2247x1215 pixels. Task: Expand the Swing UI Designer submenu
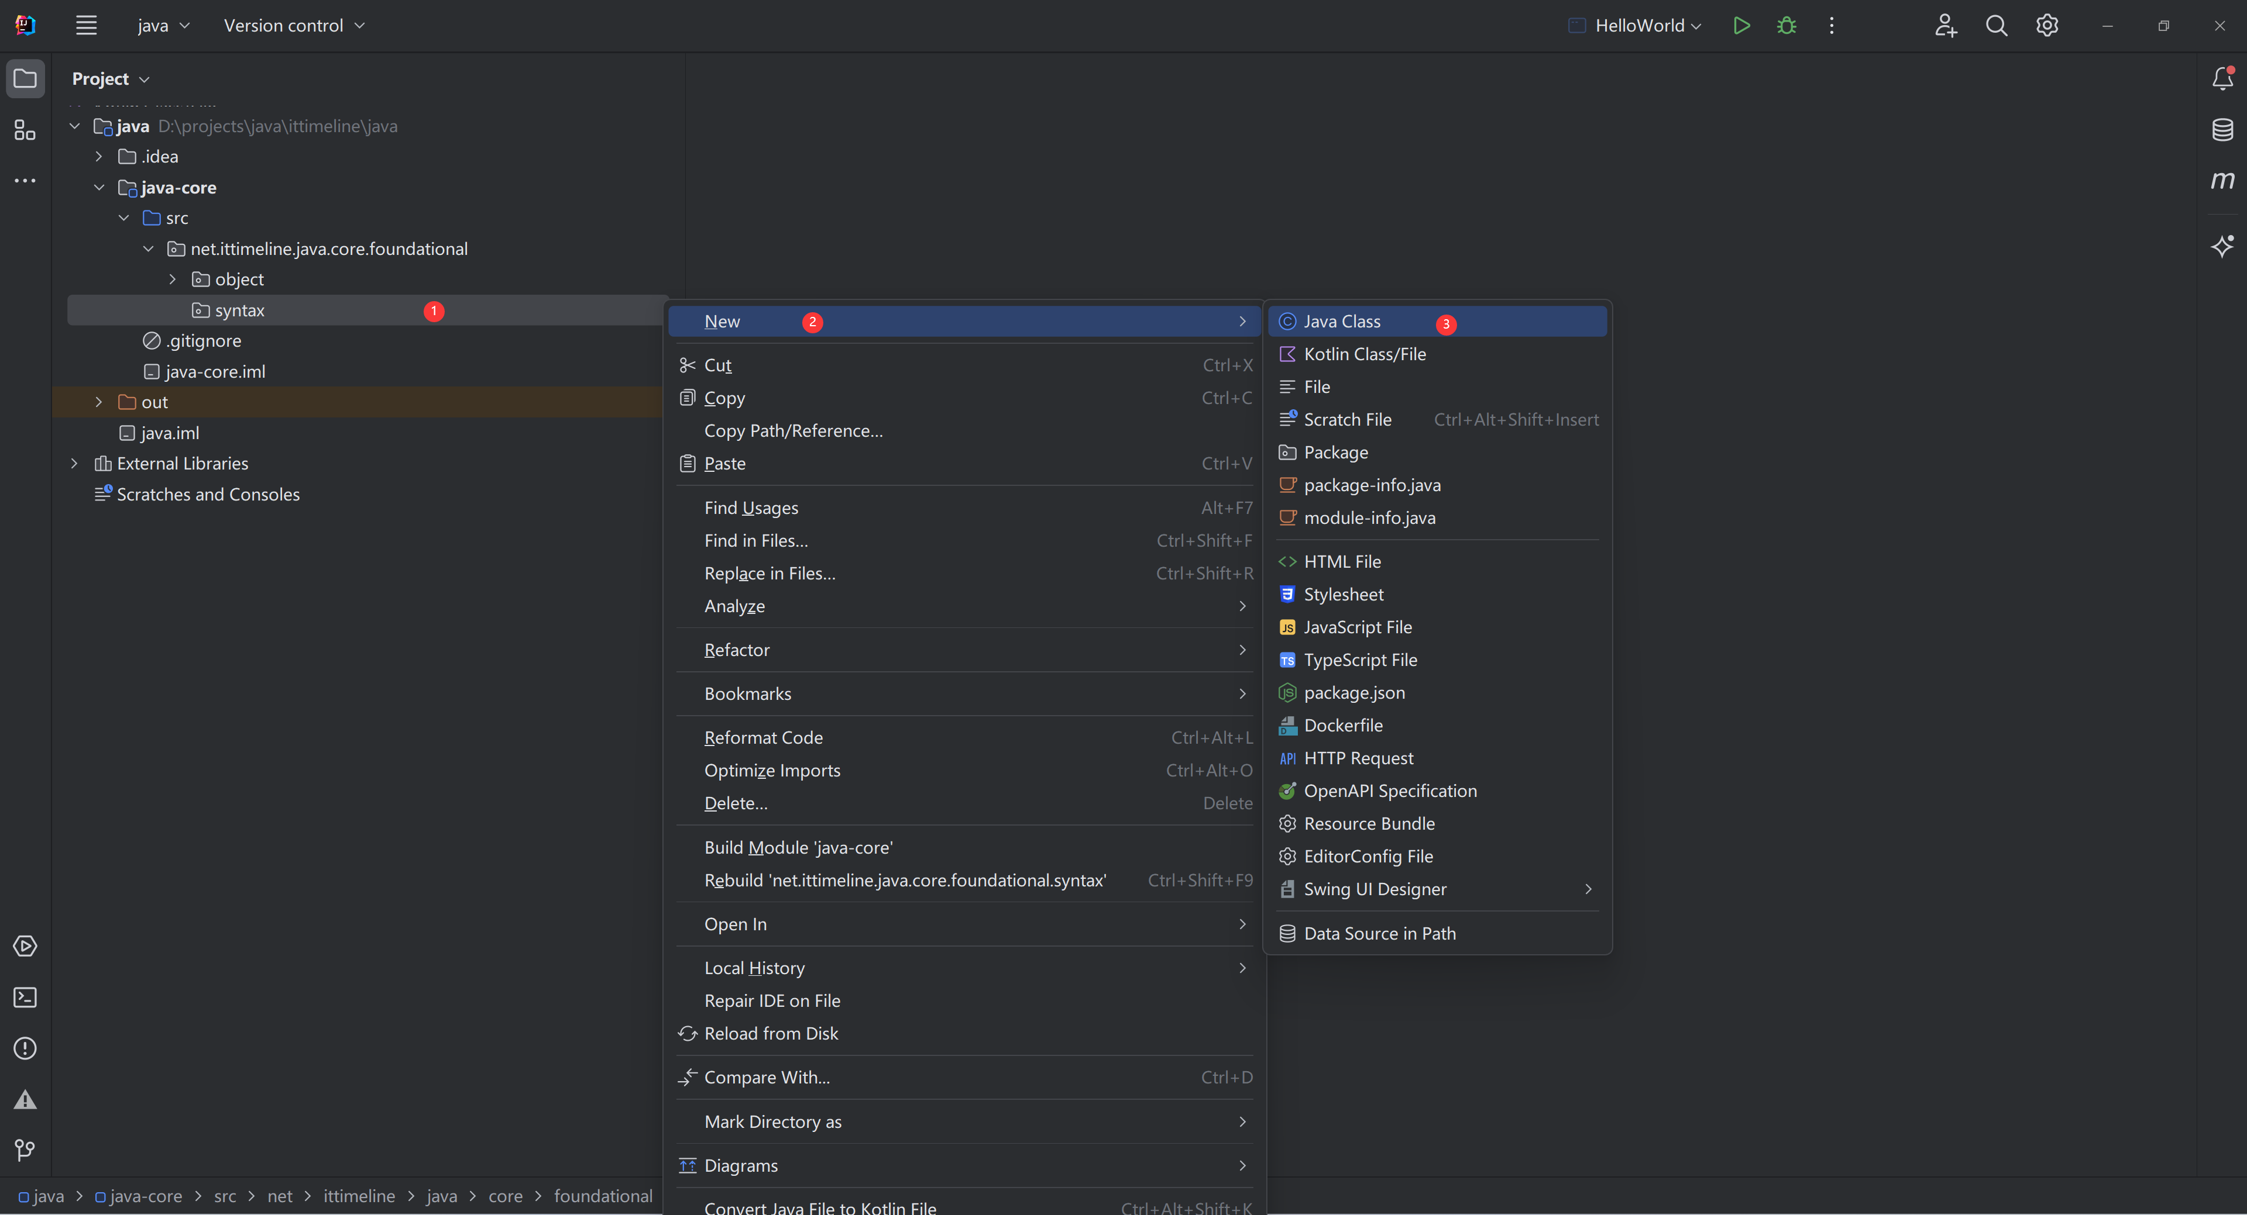click(1437, 889)
